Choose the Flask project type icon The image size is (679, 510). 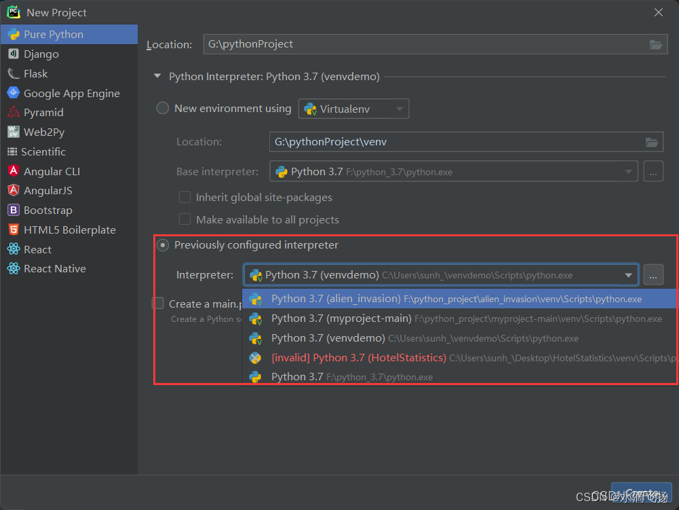click(14, 74)
